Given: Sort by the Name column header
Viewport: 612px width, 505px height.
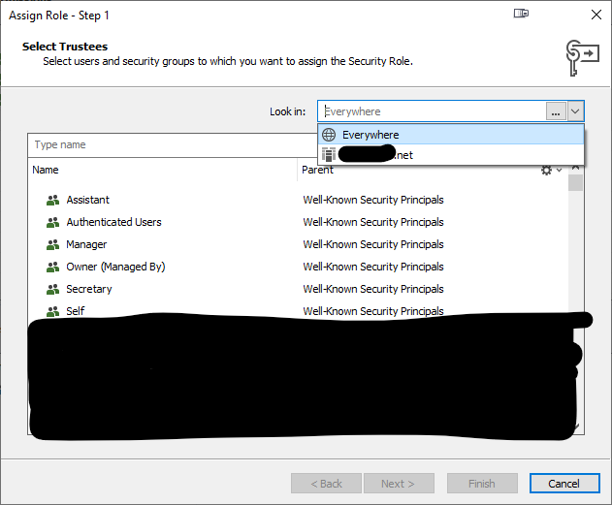Looking at the screenshot, I should point(155,171).
